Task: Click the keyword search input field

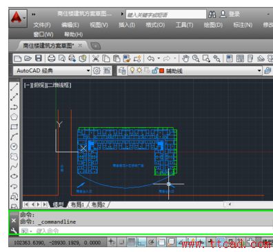Action: coord(166,14)
